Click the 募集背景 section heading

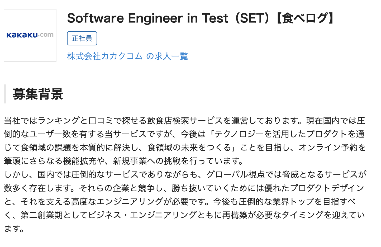tap(38, 94)
